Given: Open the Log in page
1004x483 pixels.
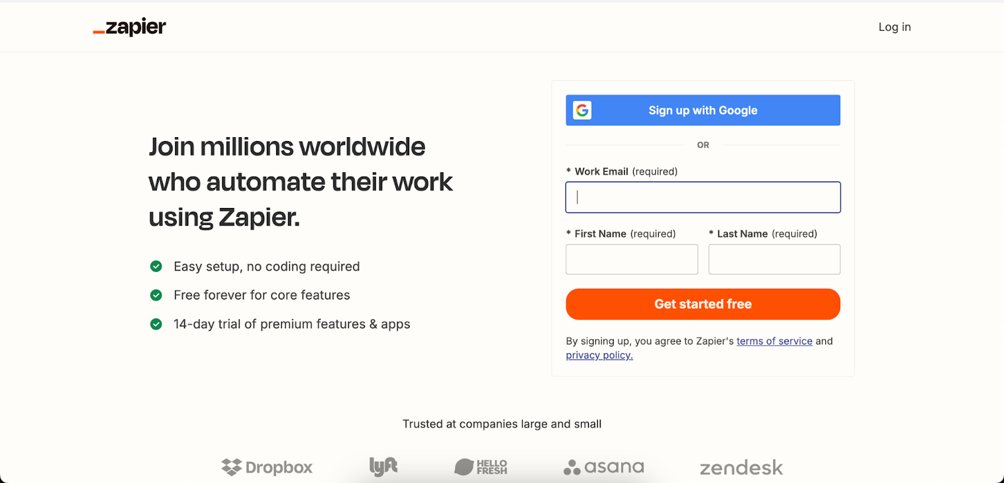Looking at the screenshot, I should pyautogui.click(x=894, y=27).
